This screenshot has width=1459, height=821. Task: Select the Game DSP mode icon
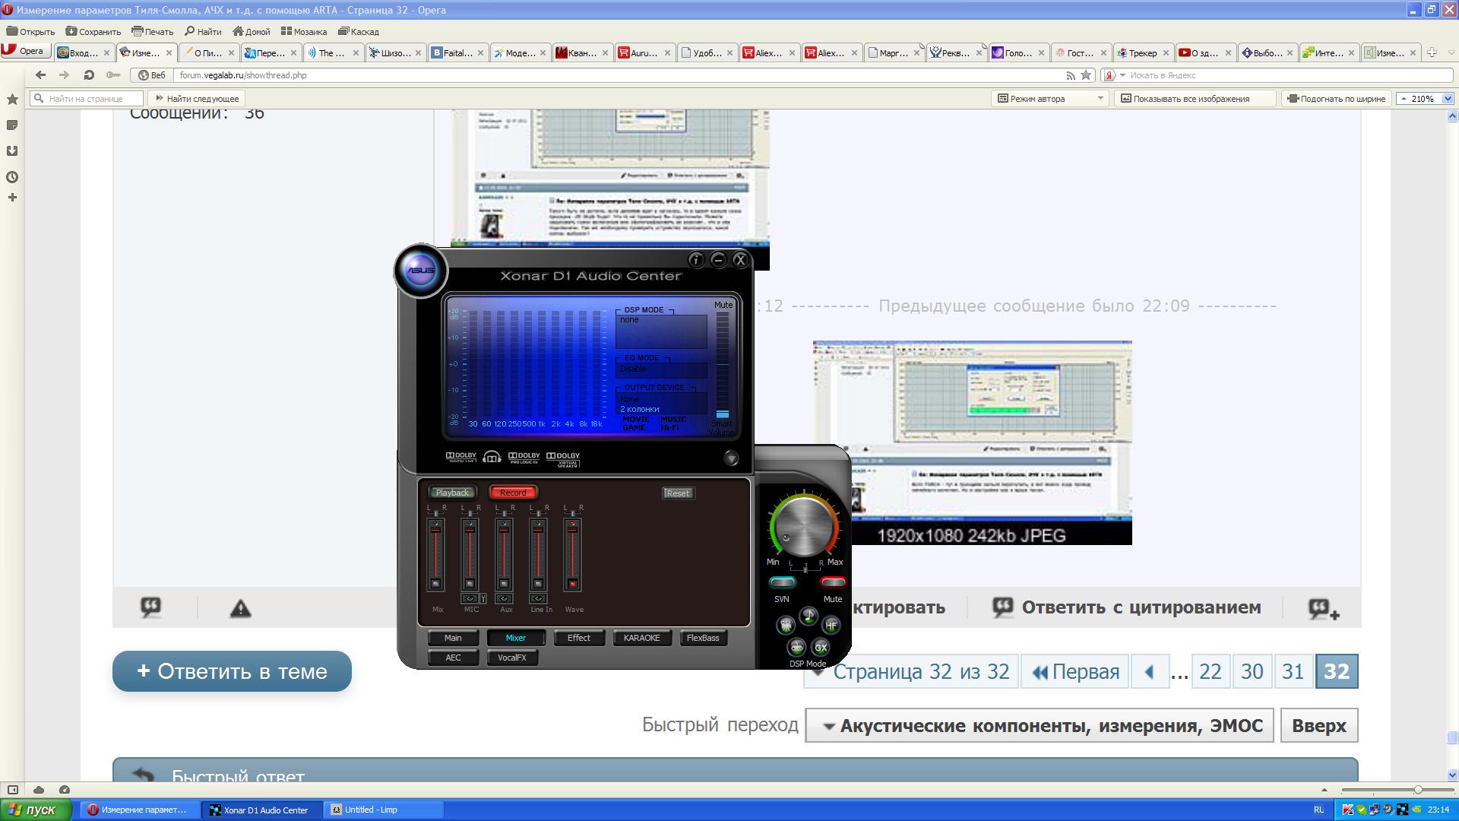point(796,647)
